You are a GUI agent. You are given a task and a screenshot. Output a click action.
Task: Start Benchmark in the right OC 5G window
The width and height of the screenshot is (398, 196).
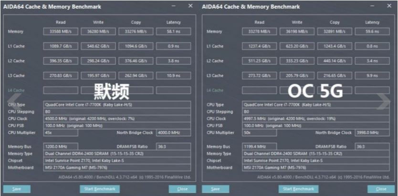pyautogui.click(x=298, y=189)
